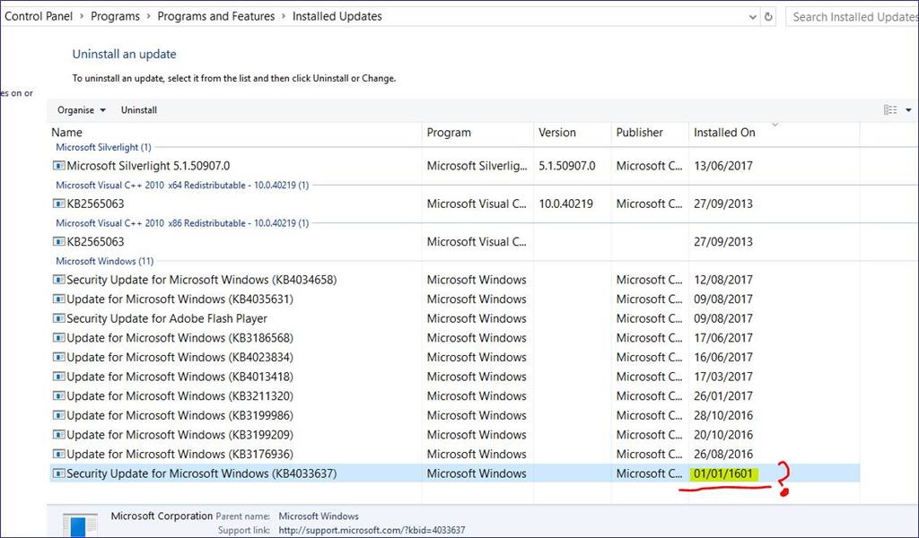Click the Installed Updates breadcrumb
Image resolution: width=919 pixels, height=538 pixels.
point(337,16)
